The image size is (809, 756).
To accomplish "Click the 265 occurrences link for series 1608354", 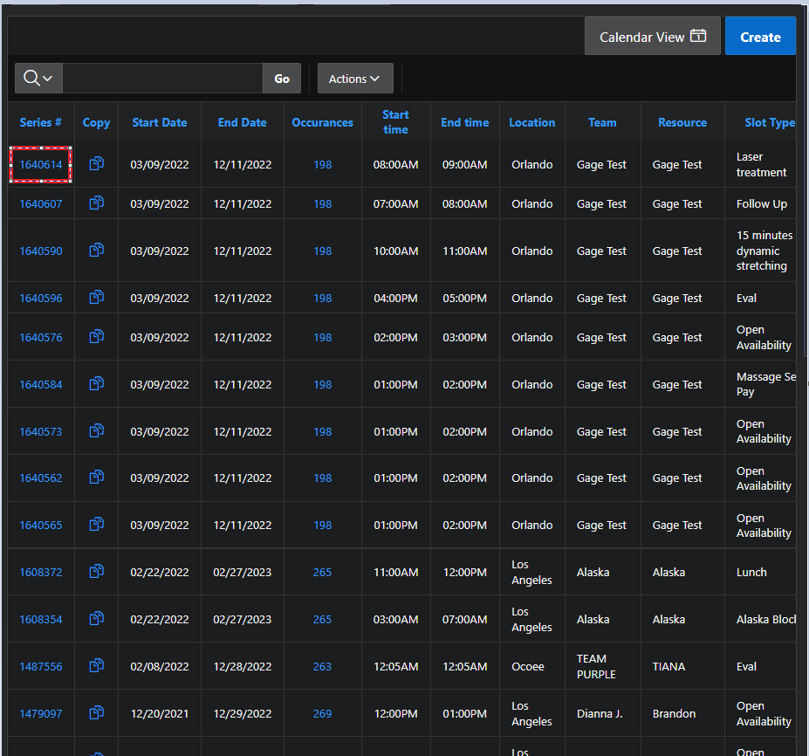I will coord(322,619).
